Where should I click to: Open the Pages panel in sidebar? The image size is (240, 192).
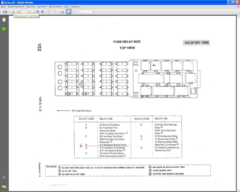click(x=4, y=20)
